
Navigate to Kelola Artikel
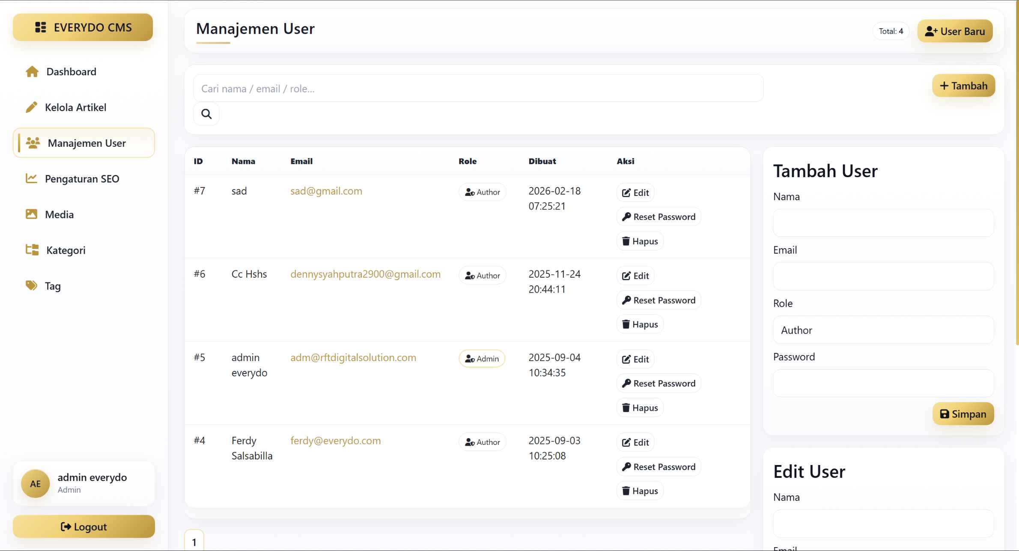point(84,107)
